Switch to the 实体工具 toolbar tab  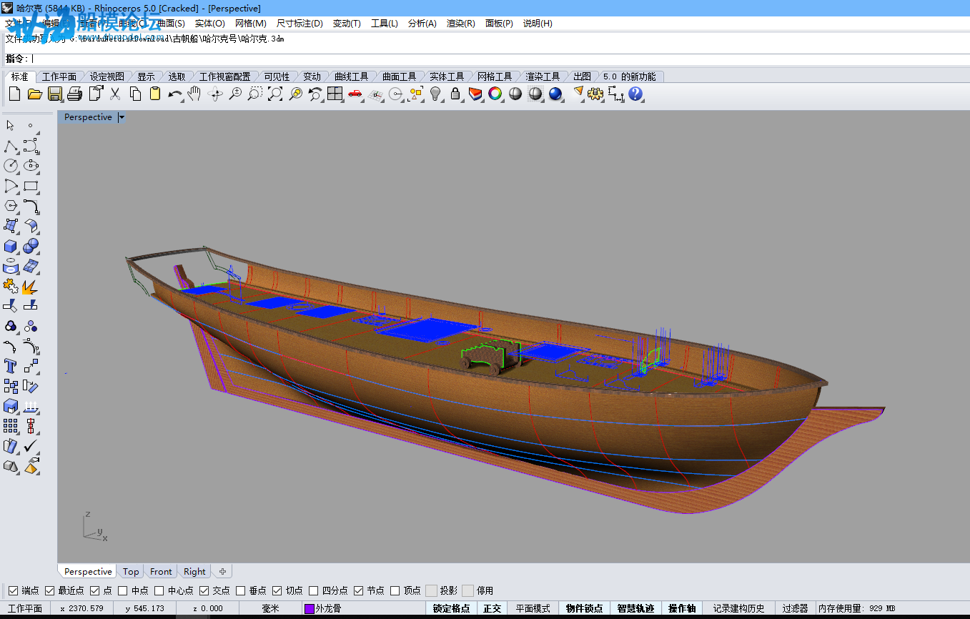(447, 76)
